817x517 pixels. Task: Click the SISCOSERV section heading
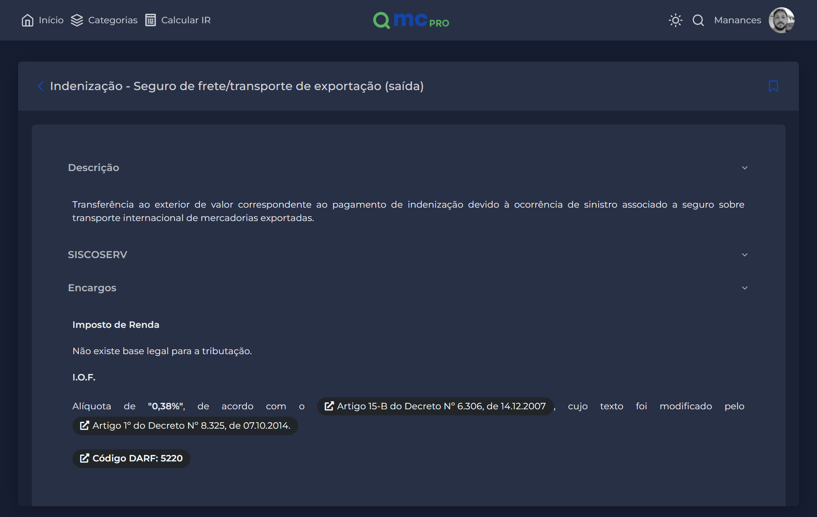[97, 255]
